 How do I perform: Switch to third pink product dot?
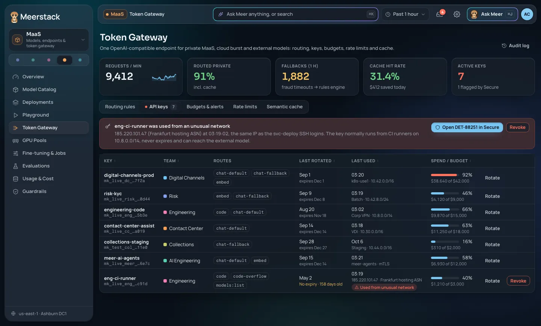tap(49, 60)
